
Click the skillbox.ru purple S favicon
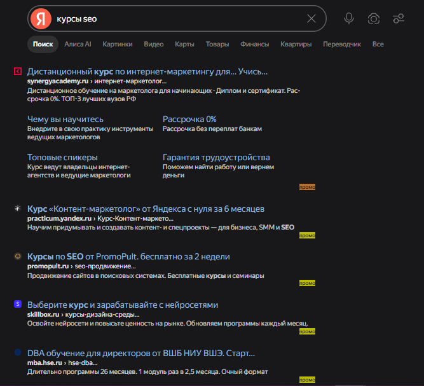pos(18,304)
